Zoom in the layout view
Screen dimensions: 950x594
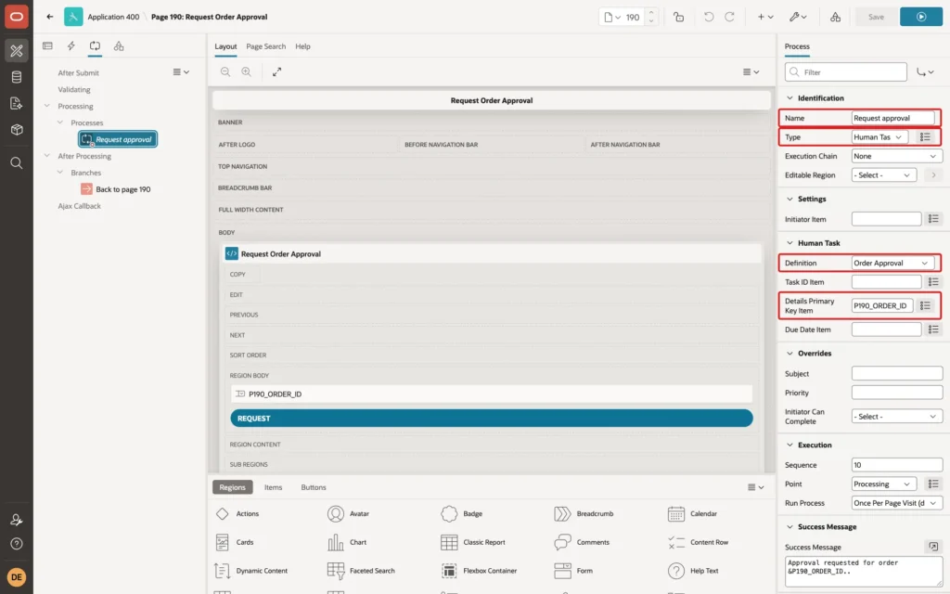pyautogui.click(x=247, y=71)
